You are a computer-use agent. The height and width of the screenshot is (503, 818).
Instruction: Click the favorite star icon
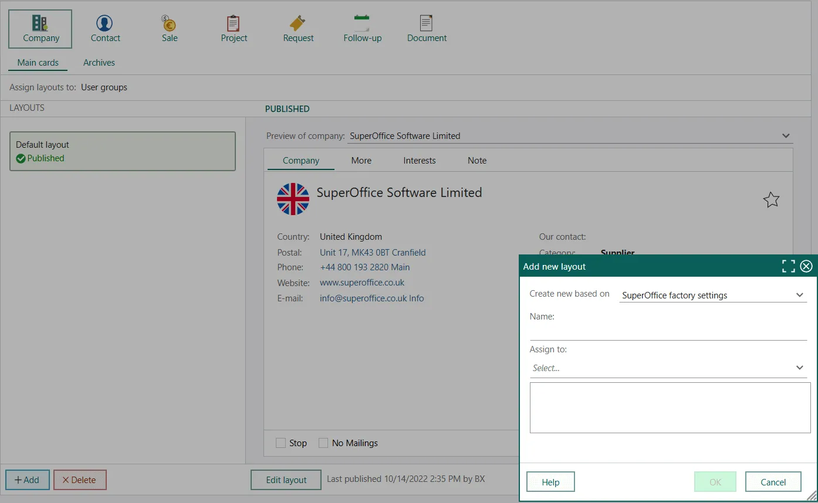coord(771,200)
